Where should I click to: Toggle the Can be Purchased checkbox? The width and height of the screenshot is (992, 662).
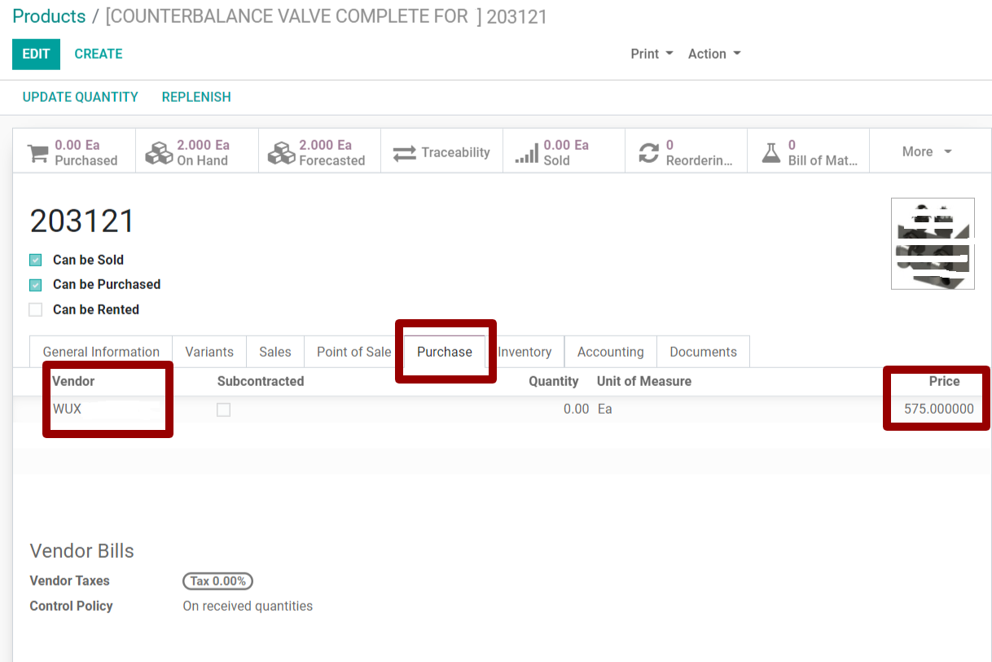36,285
